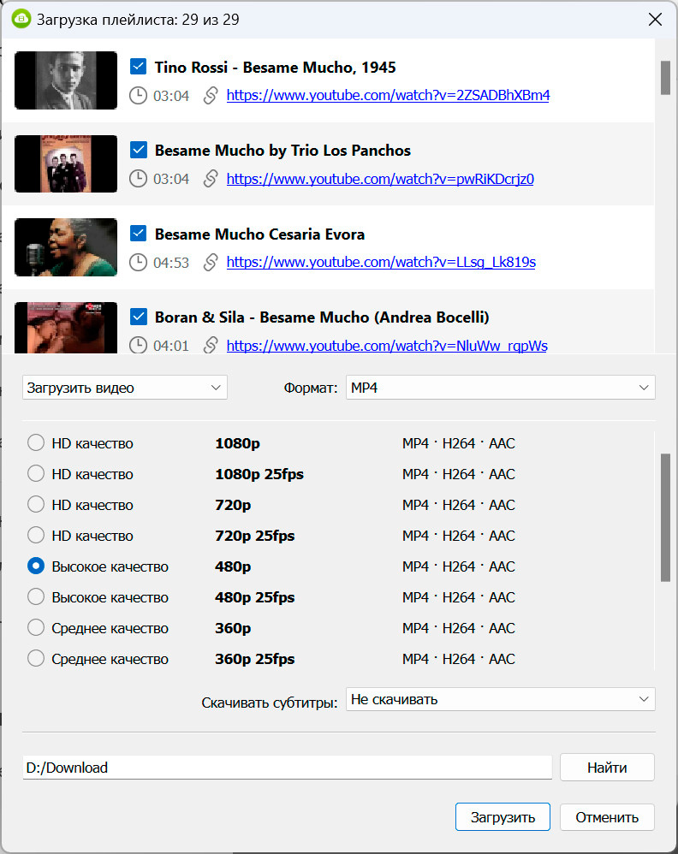Screen dimensions: 678x854
Task: Click the link icon next to Cesaria Evora URL
Action: [211, 263]
